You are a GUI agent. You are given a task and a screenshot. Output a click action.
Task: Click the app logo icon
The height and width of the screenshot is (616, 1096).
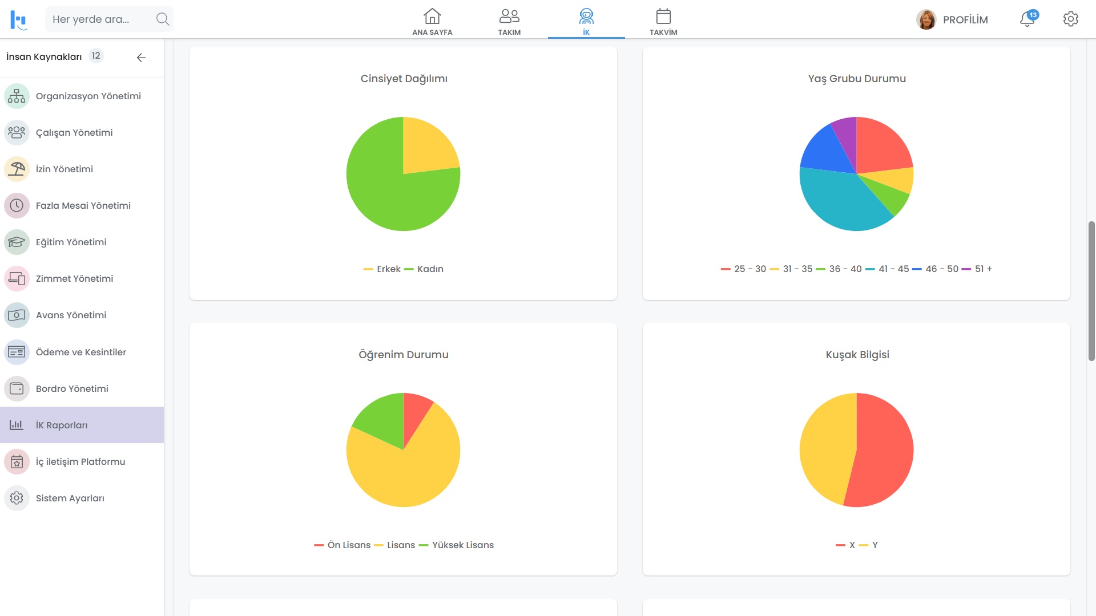[x=19, y=19]
